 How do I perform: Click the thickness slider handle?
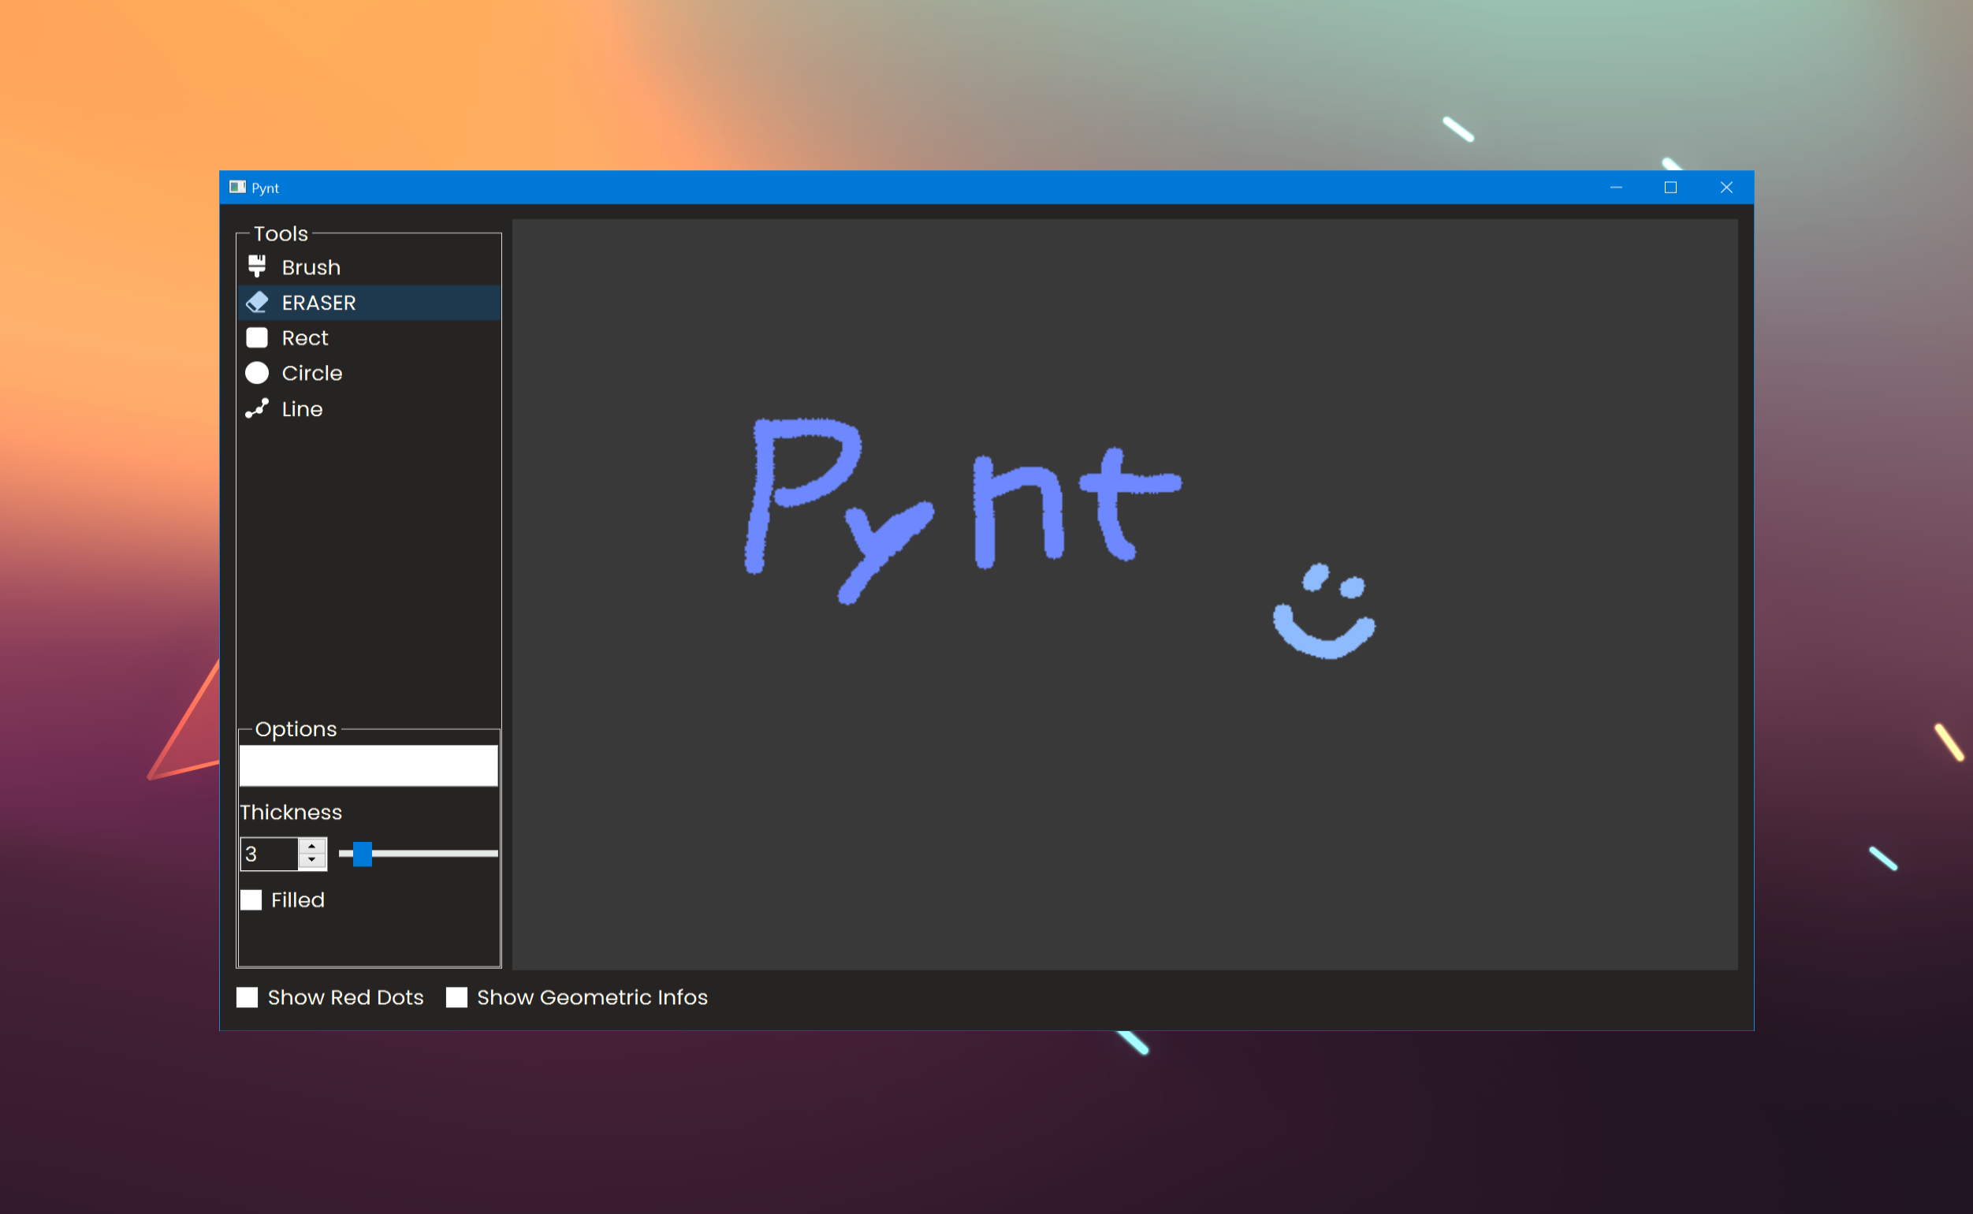pos(362,855)
